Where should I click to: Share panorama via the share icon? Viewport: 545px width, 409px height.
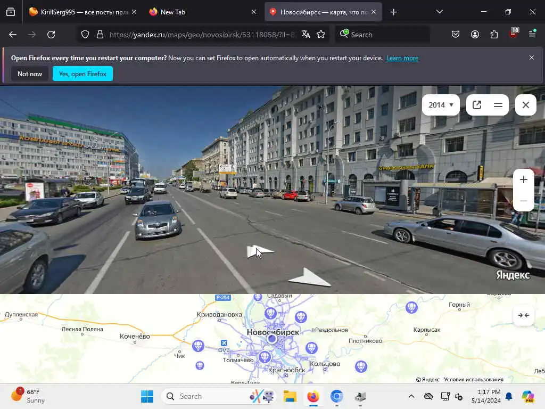[x=477, y=105]
